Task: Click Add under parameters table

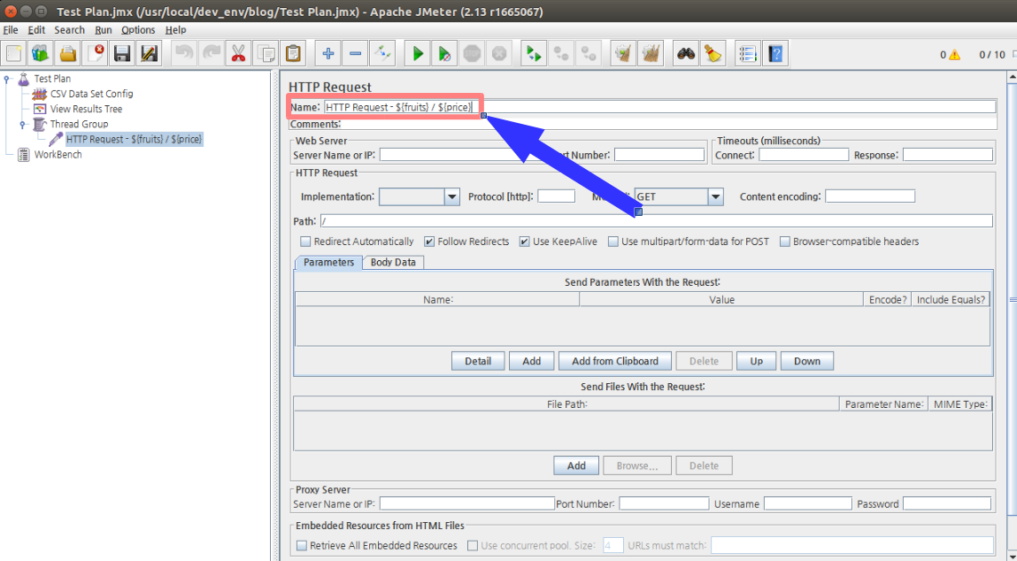Action: pos(531,361)
